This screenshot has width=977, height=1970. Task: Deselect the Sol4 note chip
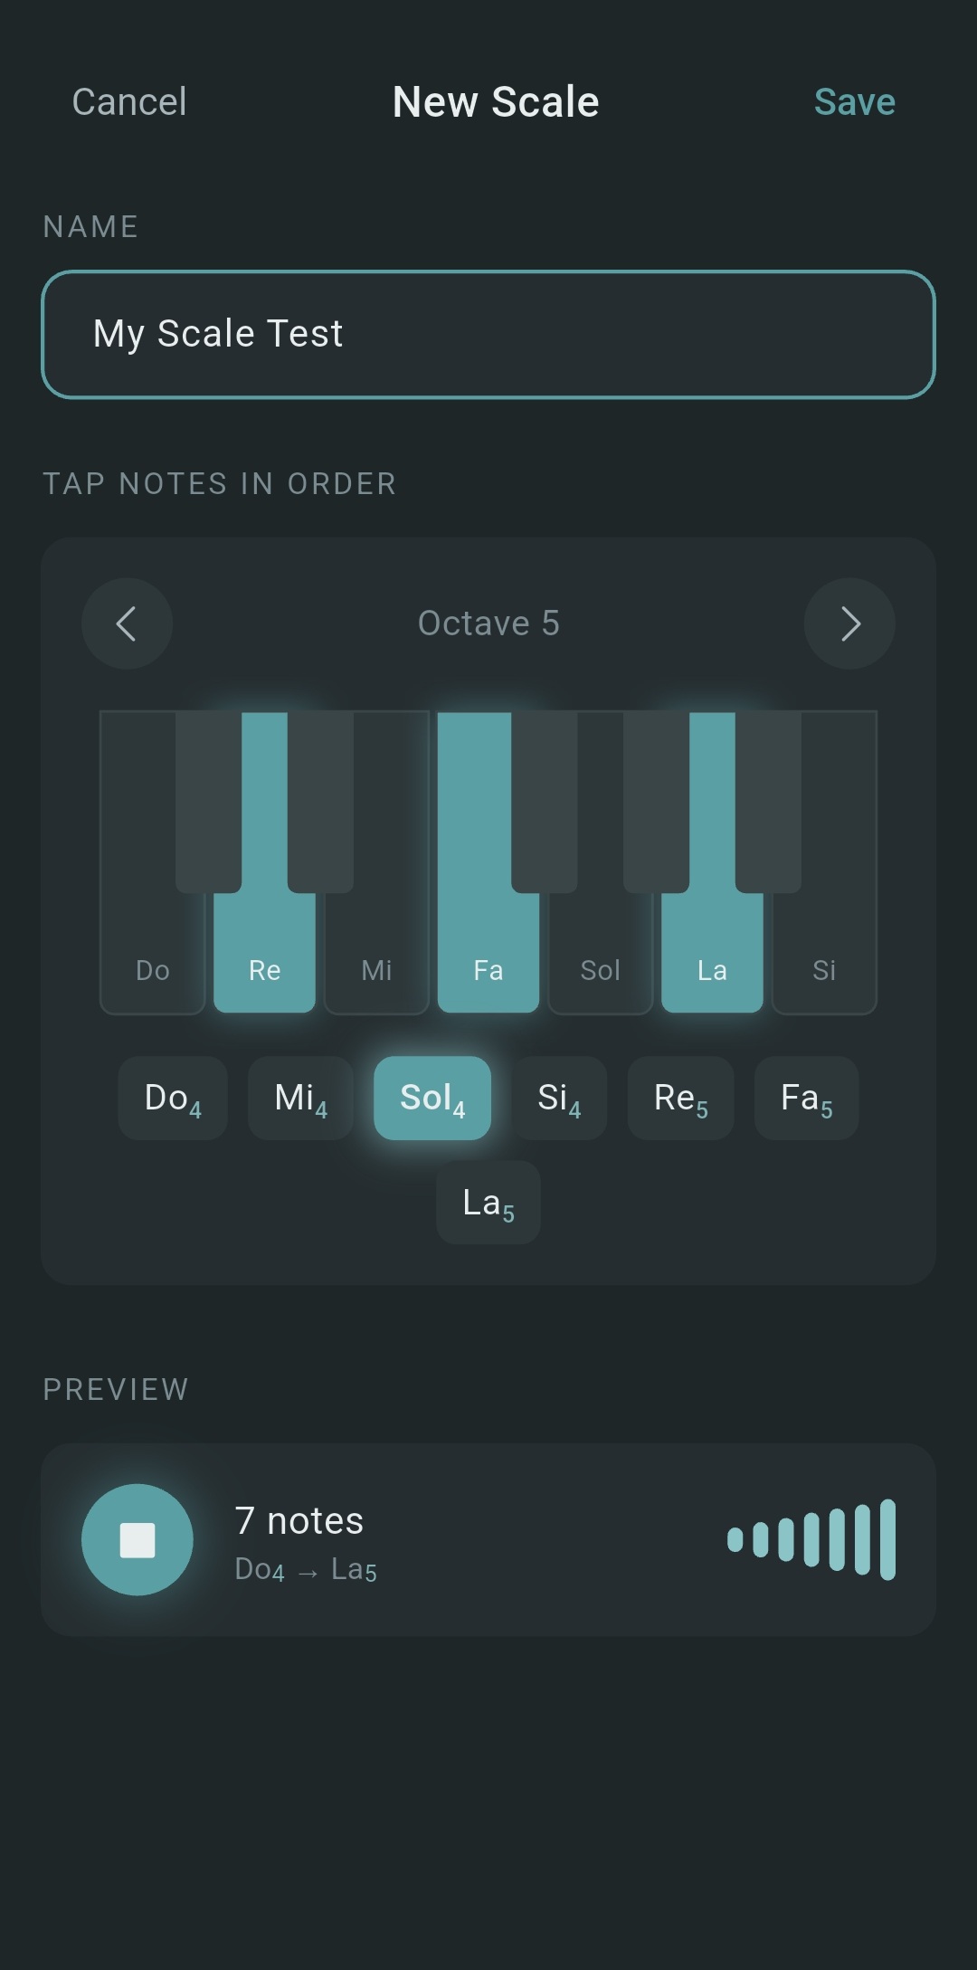432,1098
